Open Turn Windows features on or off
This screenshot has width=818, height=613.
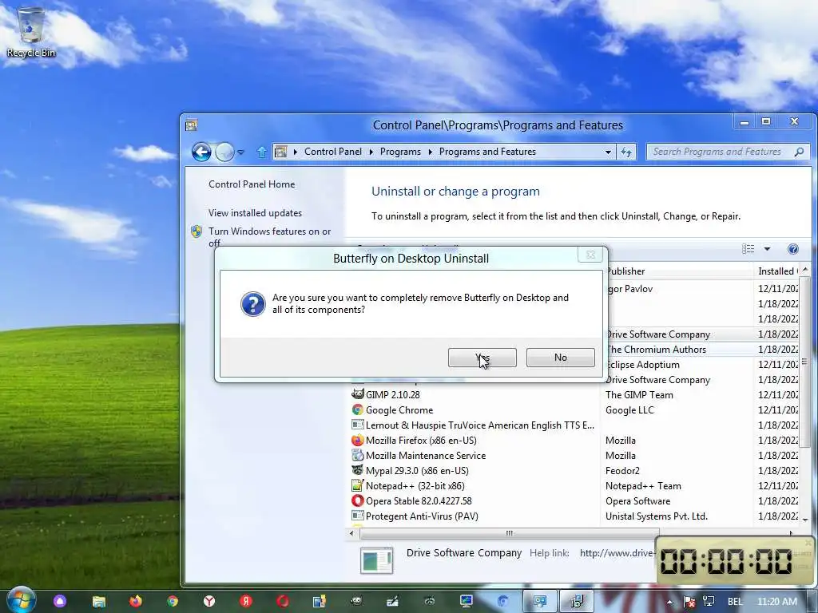click(x=270, y=236)
